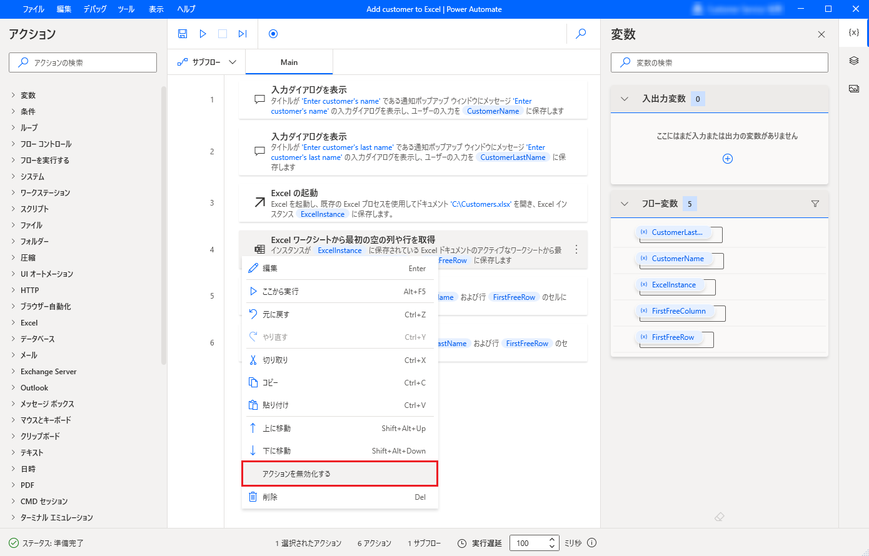Expand the PDF action group

[x=13, y=485]
